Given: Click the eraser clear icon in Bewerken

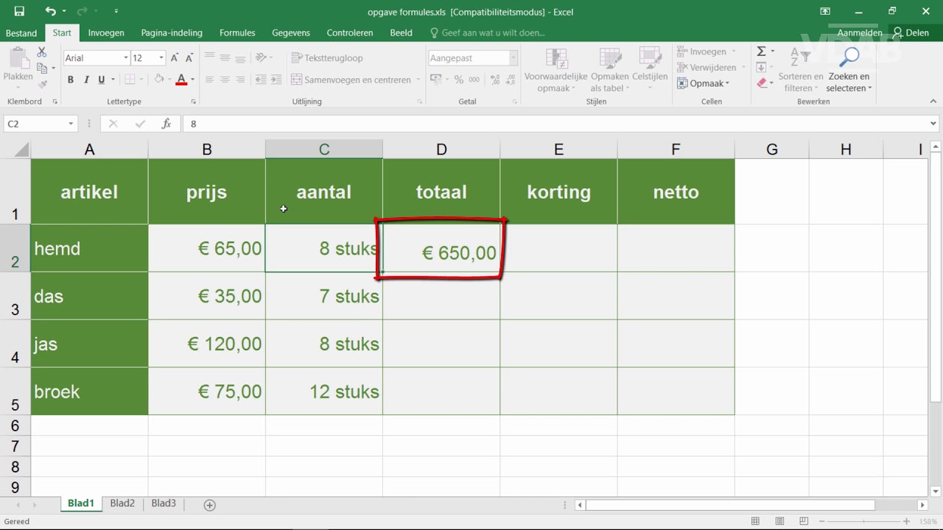Looking at the screenshot, I should click(x=762, y=83).
